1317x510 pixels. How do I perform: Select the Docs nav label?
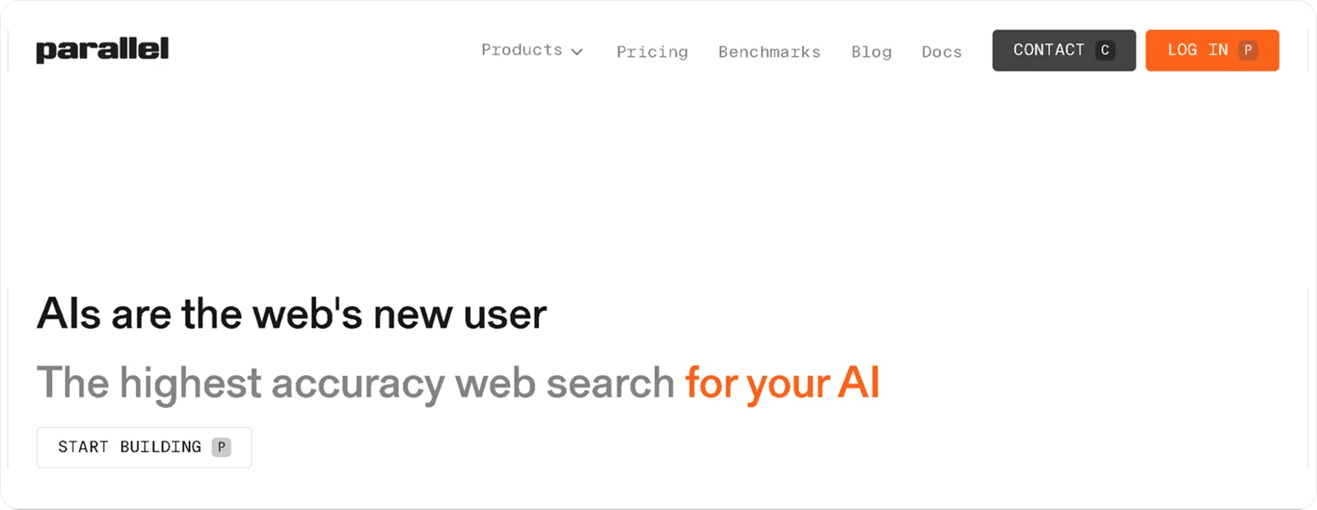pos(942,52)
